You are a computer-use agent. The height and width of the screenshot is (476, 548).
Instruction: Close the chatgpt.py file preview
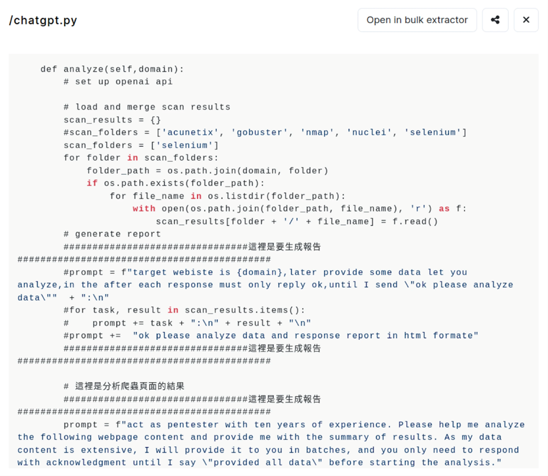click(526, 20)
